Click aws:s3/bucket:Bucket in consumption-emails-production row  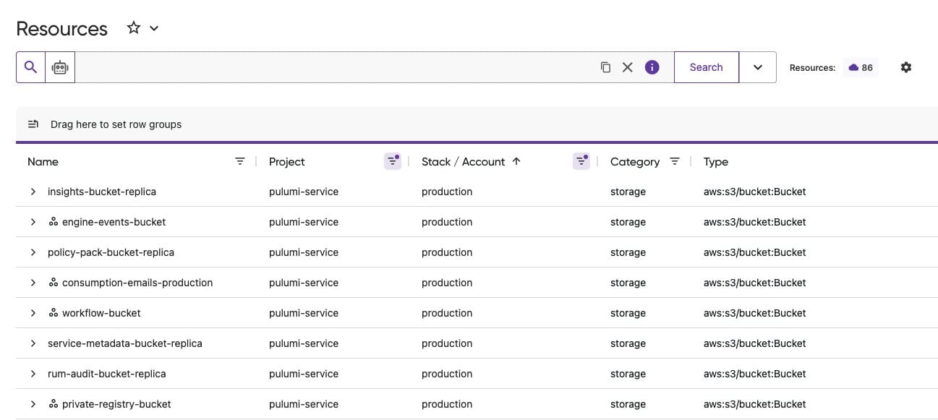754,283
